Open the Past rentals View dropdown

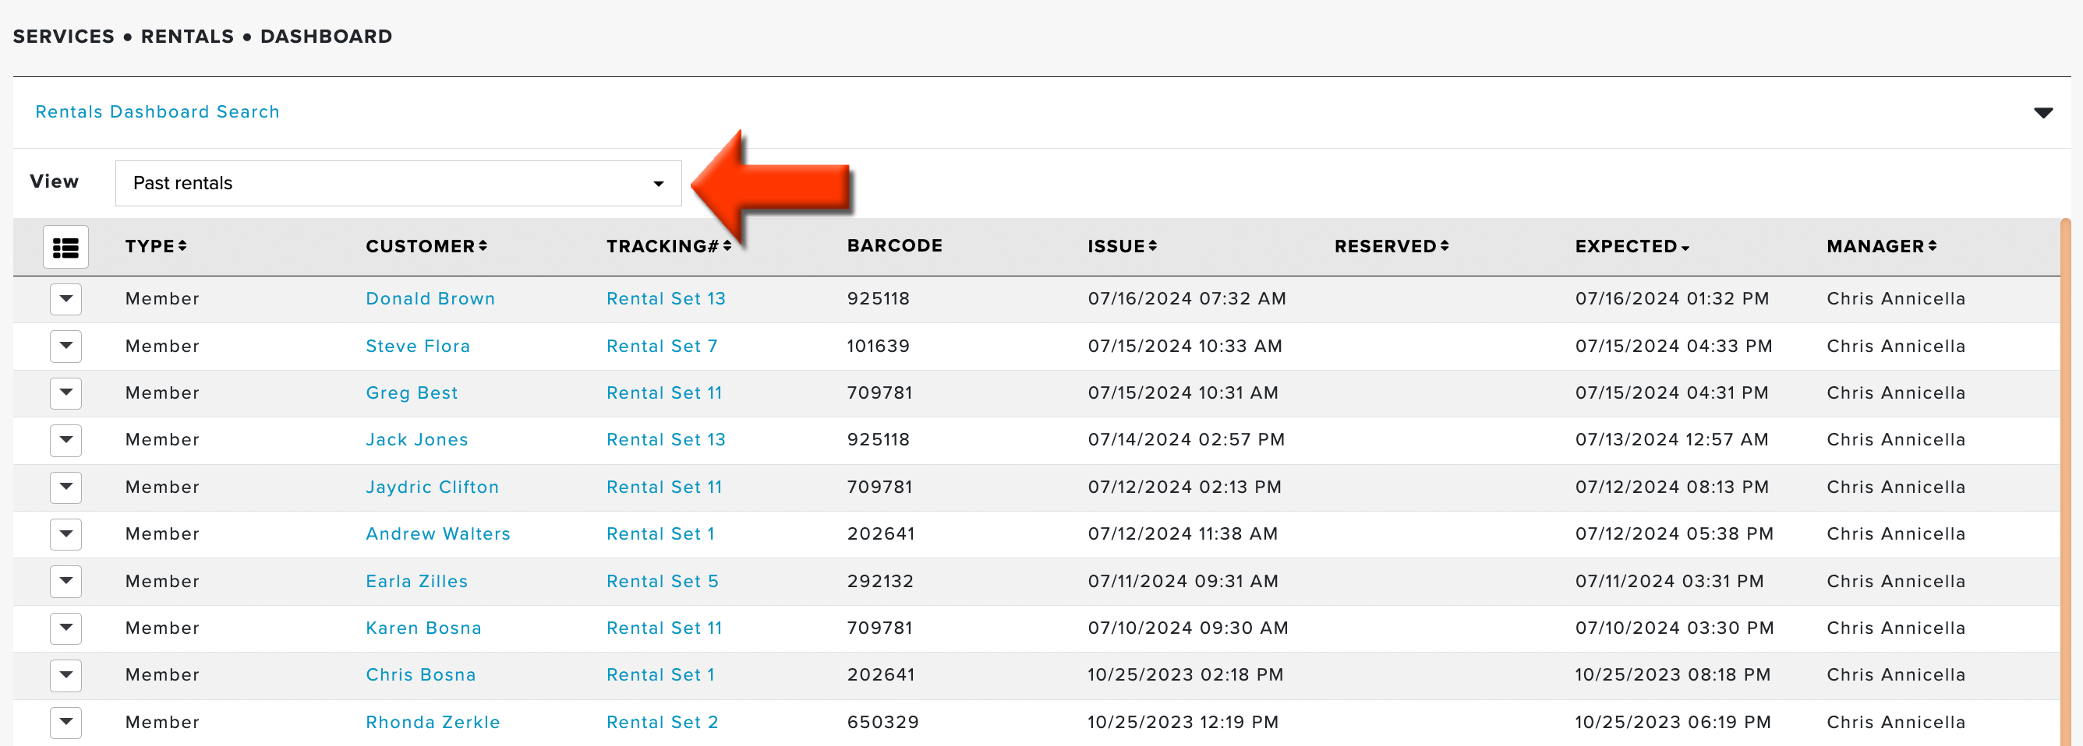pyautogui.click(x=398, y=183)
